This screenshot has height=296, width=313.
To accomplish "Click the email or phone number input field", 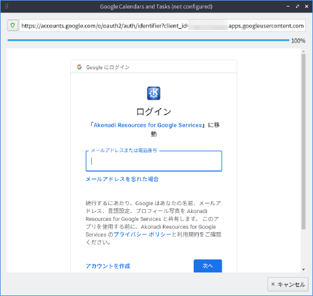I will coord(154,161).
